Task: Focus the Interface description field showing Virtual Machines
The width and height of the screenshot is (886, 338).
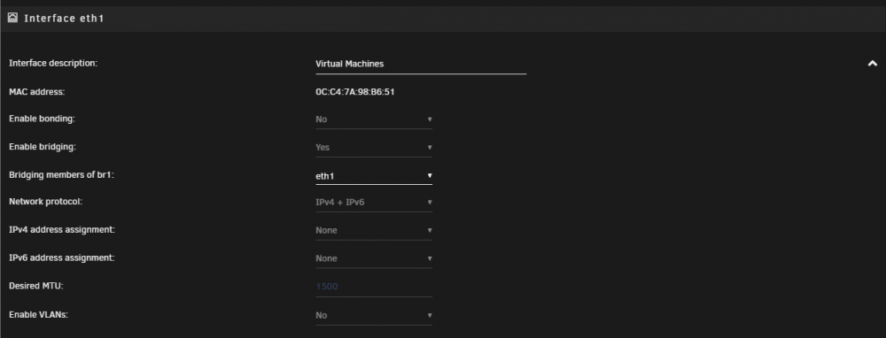Action: (420, 65)
